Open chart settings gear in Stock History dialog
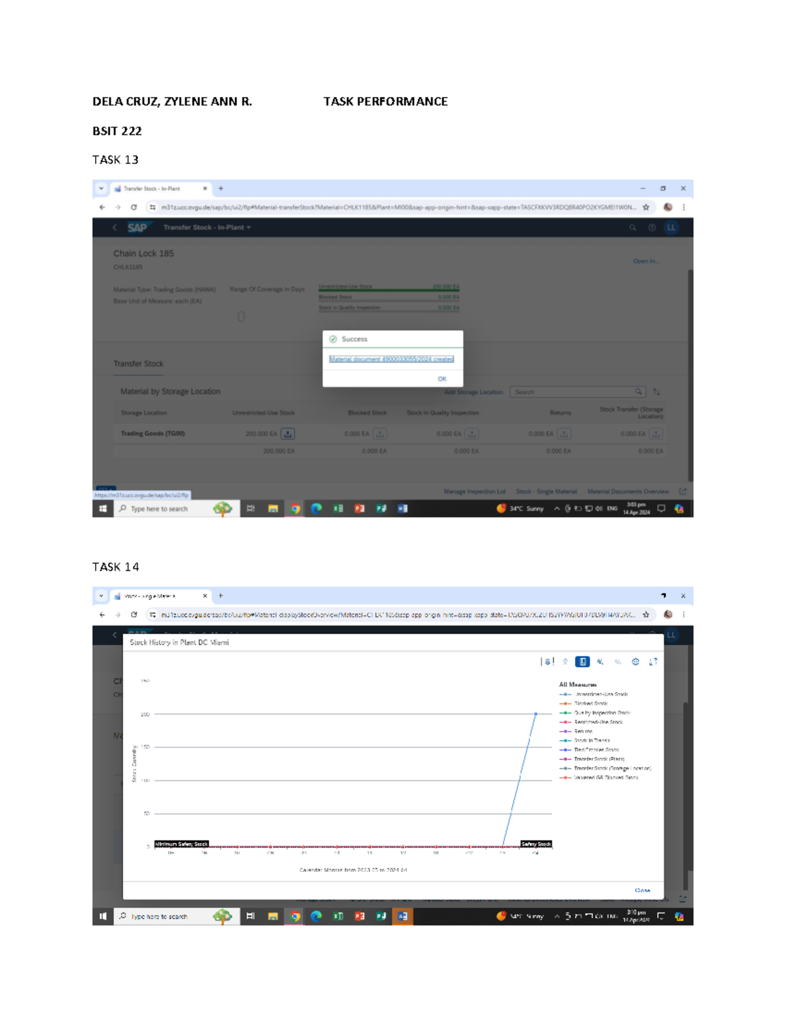Image resolution: width=786 pixels, height=1018 pixels. [635, 662]
